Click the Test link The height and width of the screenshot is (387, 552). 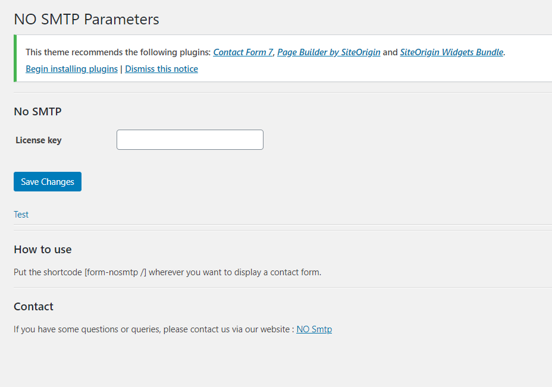(21, 215)
